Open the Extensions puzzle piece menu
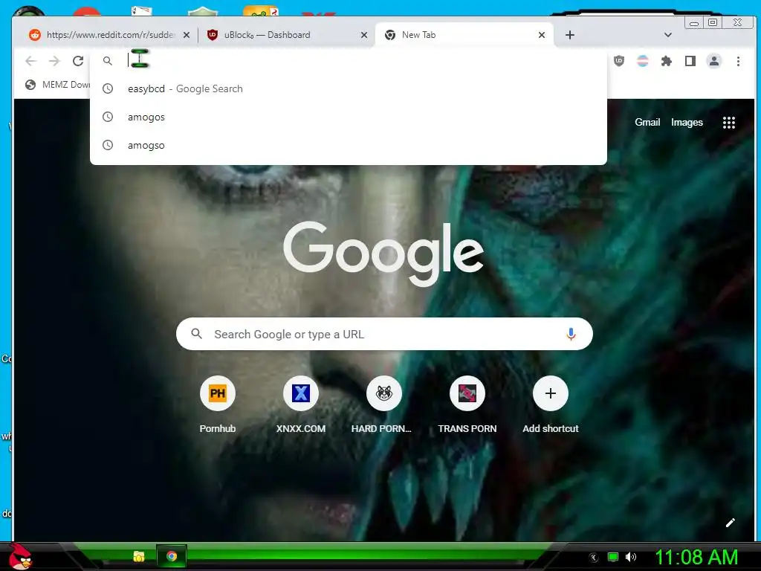 coord(667,61)
